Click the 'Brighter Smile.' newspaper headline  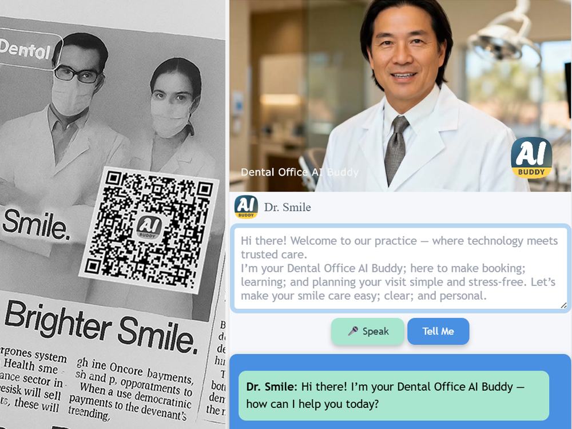101,327
